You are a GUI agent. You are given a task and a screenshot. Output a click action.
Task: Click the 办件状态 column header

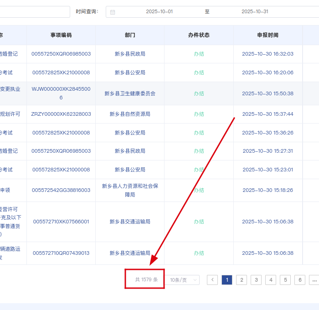pos(199,35)
